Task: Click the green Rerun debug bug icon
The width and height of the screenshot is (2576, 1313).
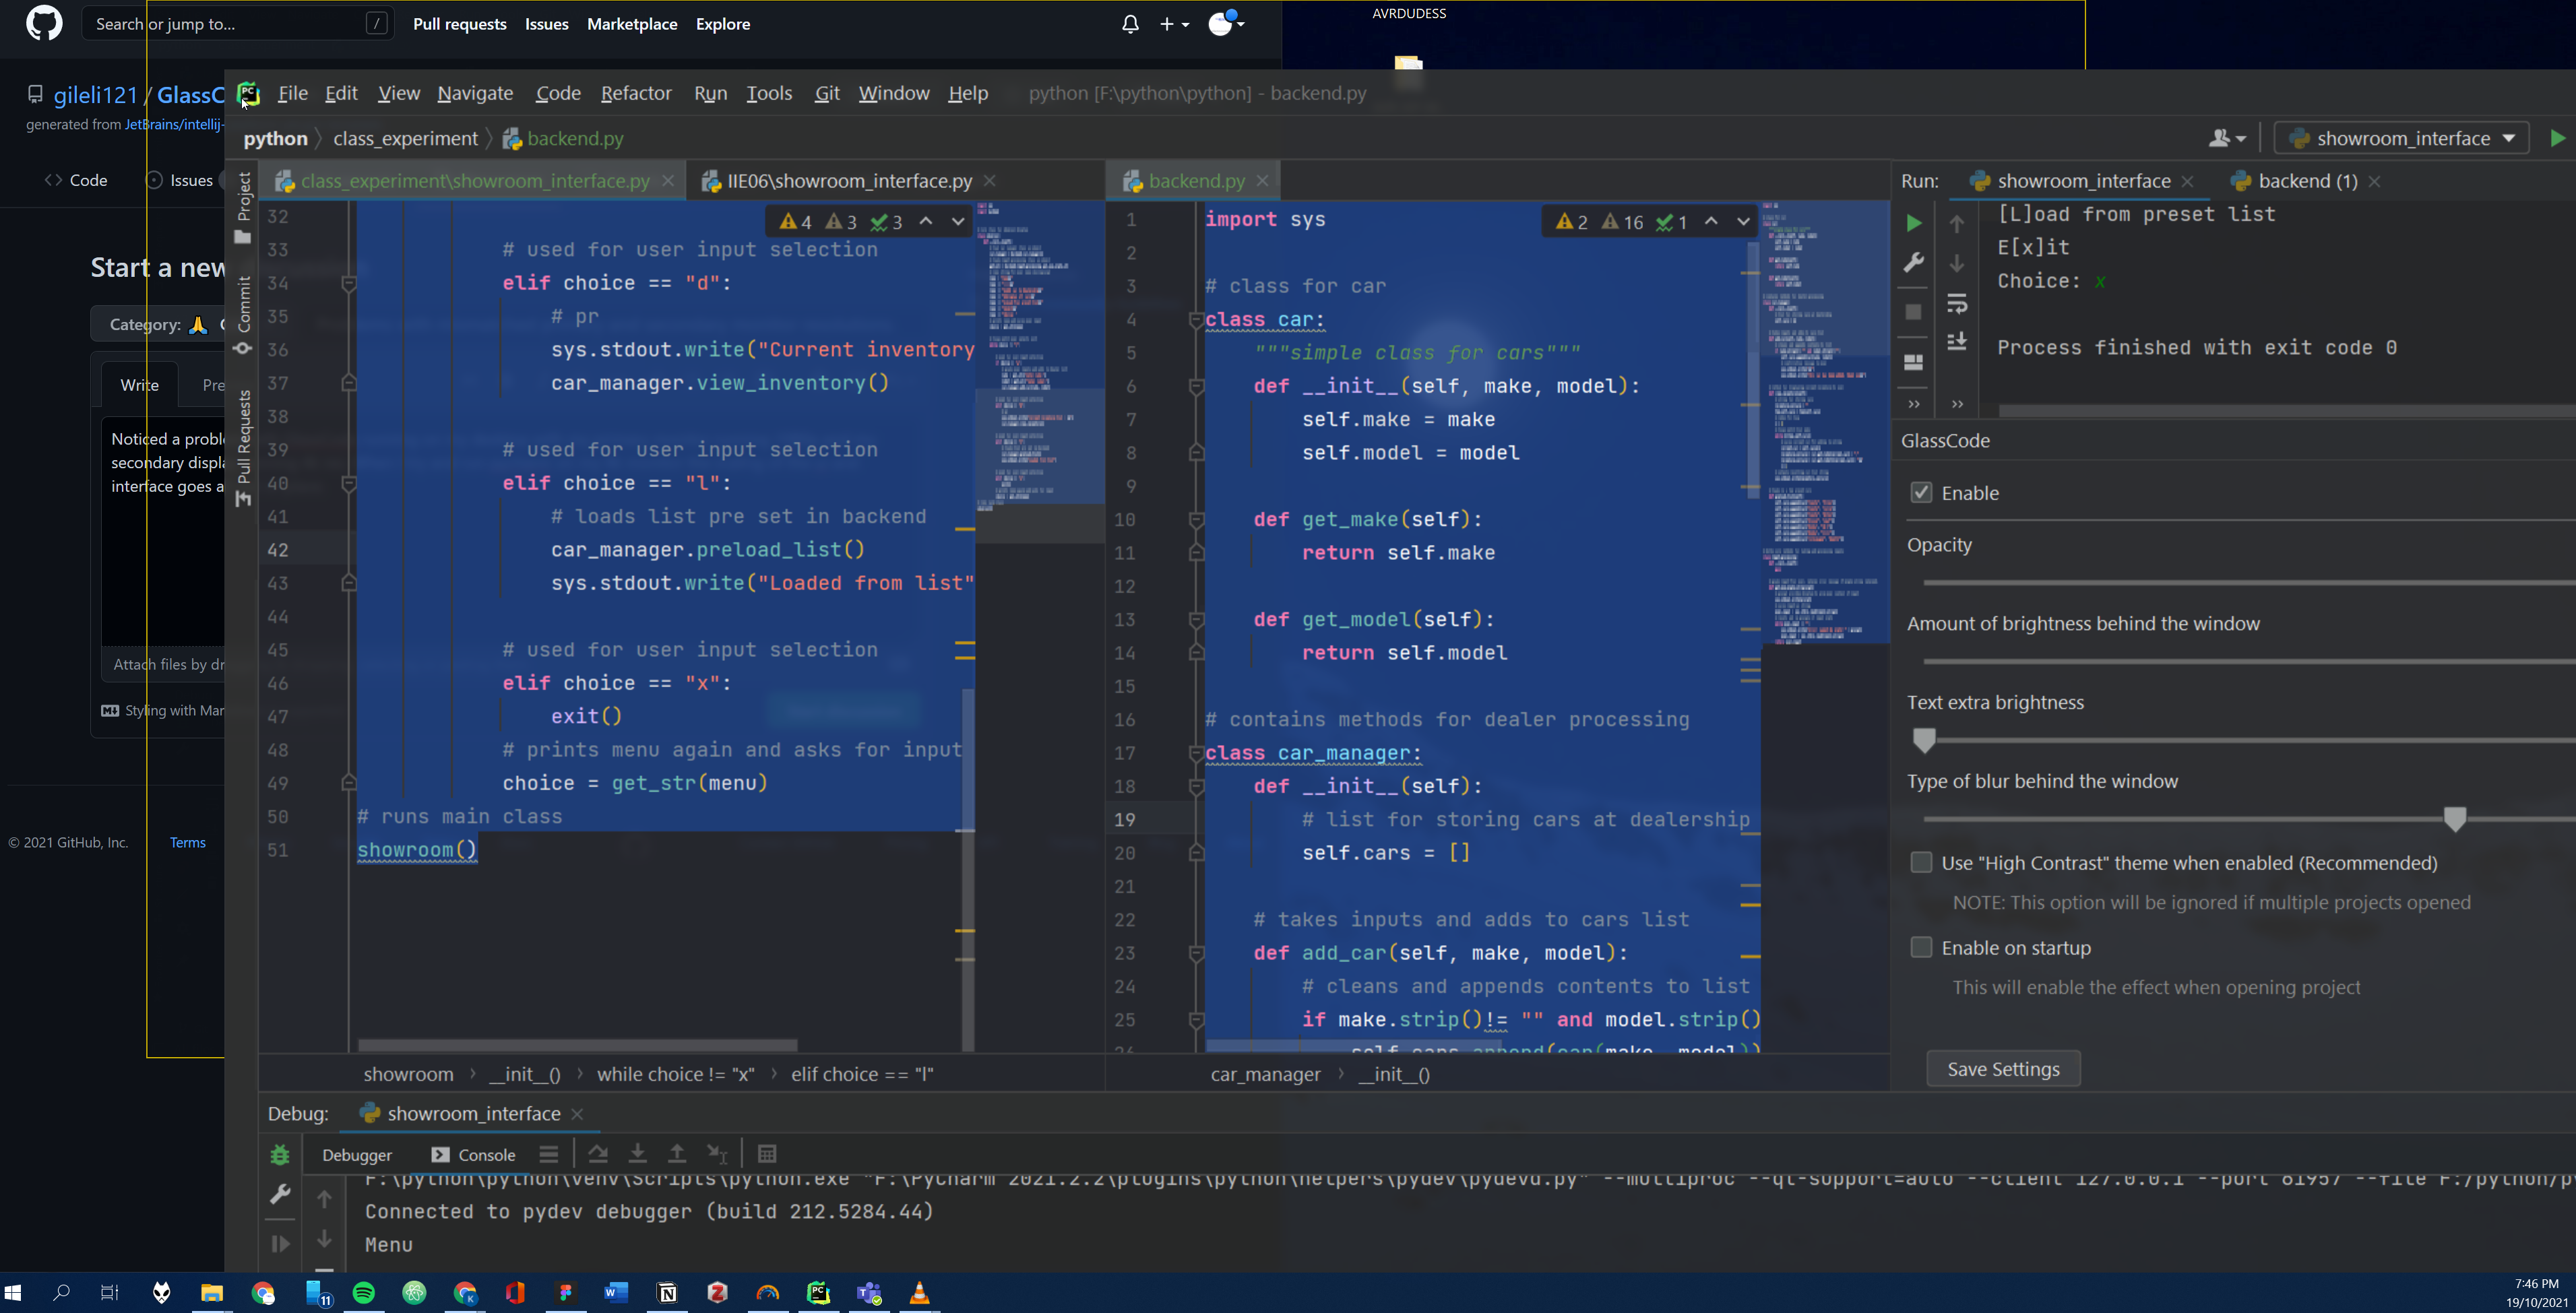Action: click(280, 1155)
